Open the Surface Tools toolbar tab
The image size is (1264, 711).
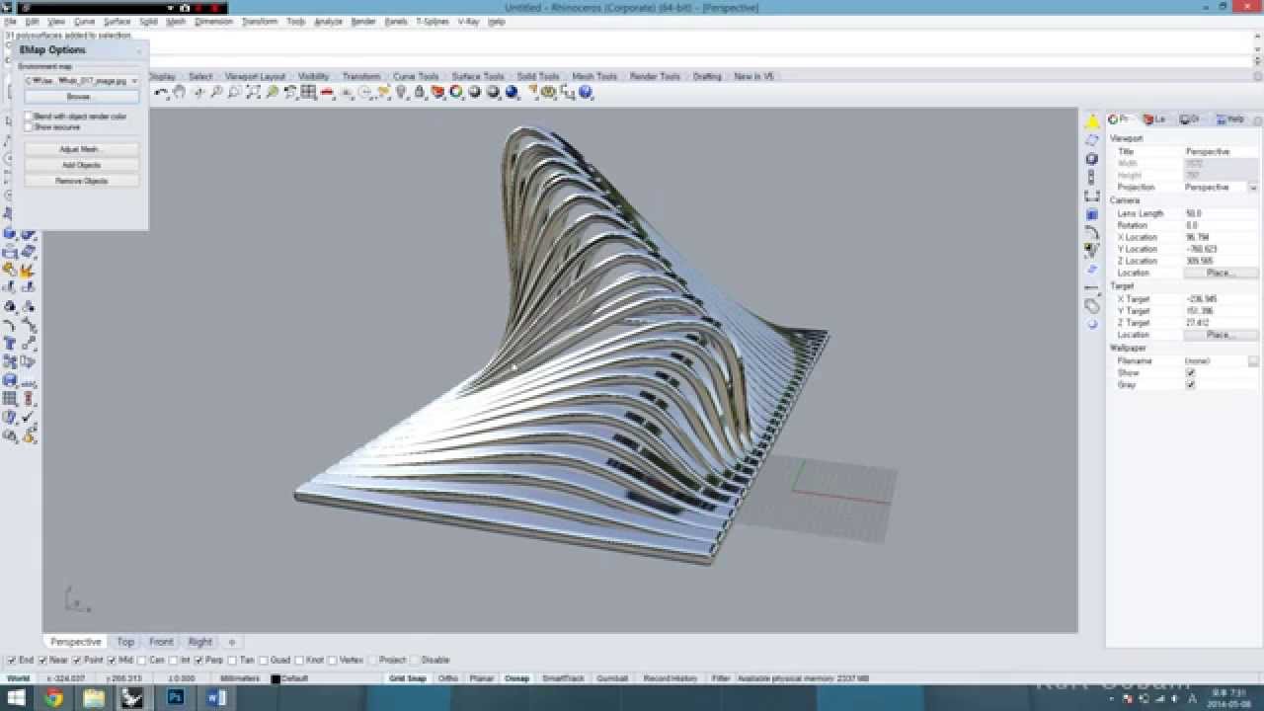point(478,76)
